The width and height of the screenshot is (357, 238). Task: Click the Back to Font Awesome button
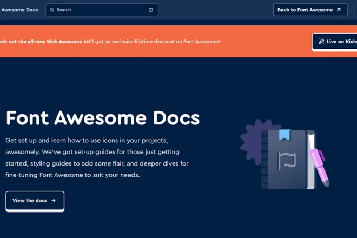(x=310, y=10)
